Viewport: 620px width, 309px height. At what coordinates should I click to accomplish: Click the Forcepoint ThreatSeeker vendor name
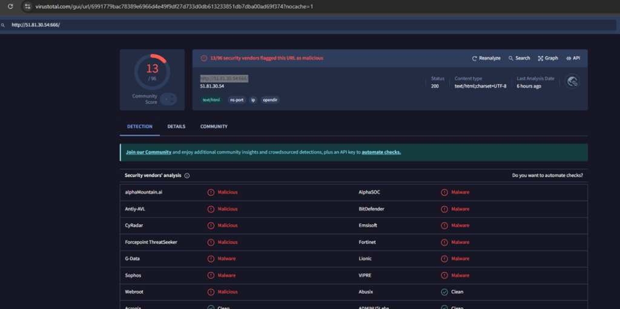[x=151, y=242]
